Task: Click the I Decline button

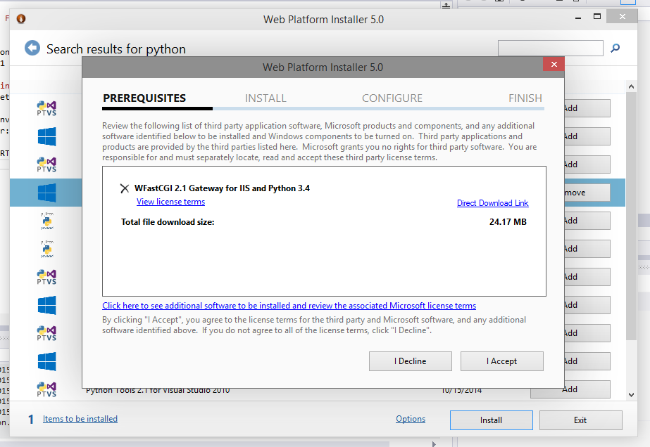Action: click(411, 361)
